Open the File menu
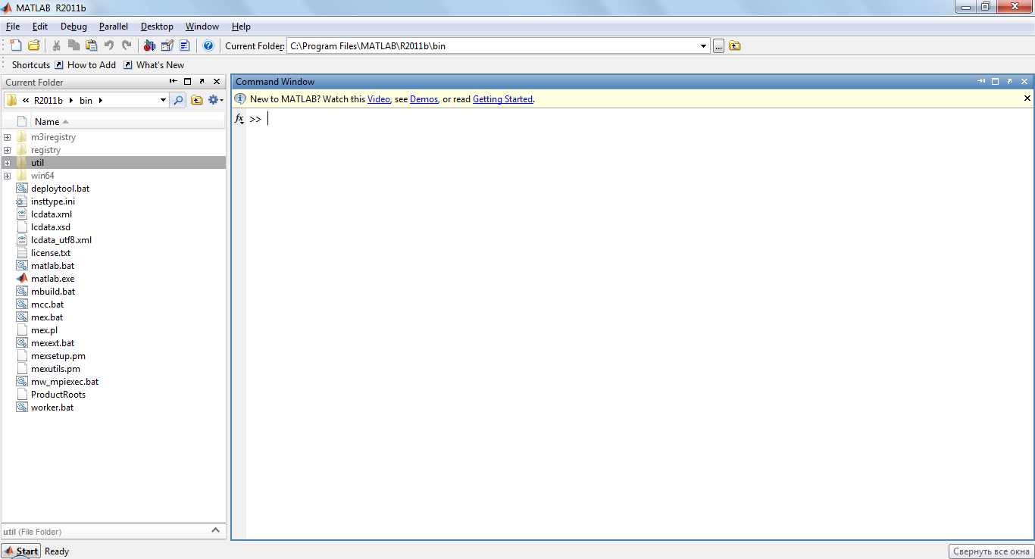 (12, 27)
